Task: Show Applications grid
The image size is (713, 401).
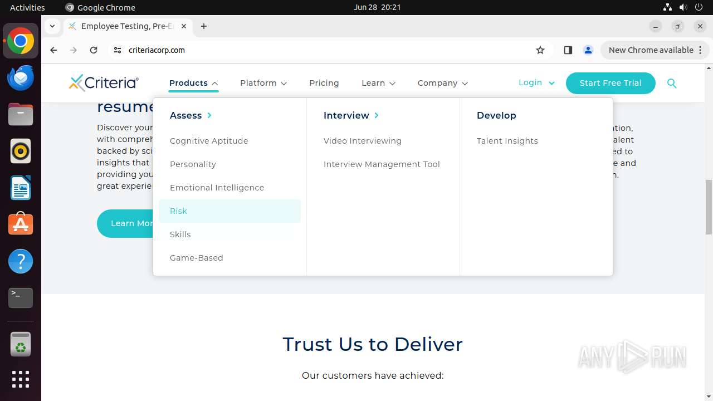Action: tap(21, 379)
